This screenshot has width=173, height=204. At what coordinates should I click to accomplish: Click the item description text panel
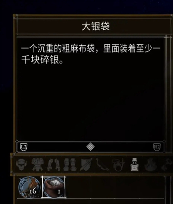pos(91,89)
